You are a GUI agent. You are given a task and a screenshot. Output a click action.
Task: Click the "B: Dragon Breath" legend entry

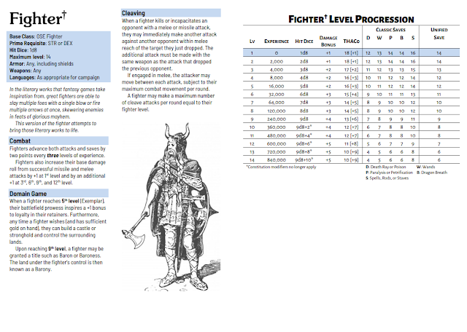tap(432, 173)
